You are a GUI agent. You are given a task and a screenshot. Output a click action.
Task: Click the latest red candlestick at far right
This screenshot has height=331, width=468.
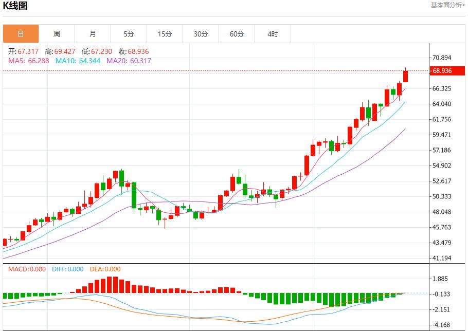[406, 76]
